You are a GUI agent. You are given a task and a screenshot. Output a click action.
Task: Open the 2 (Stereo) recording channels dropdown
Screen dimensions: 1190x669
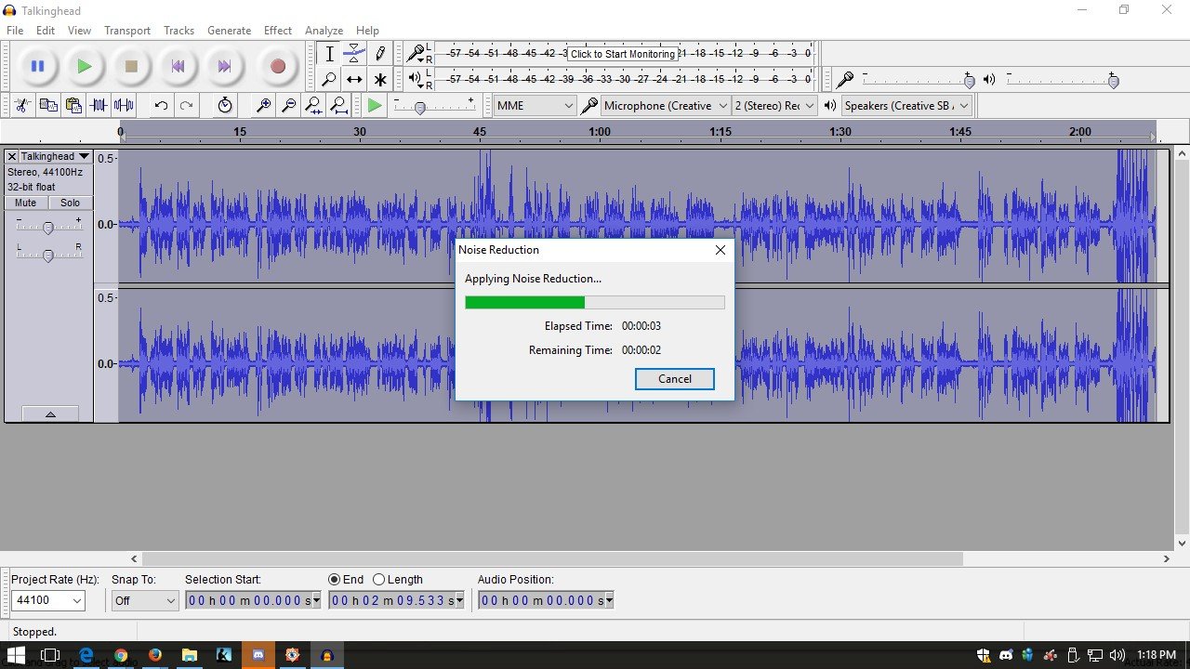[774, 106]
